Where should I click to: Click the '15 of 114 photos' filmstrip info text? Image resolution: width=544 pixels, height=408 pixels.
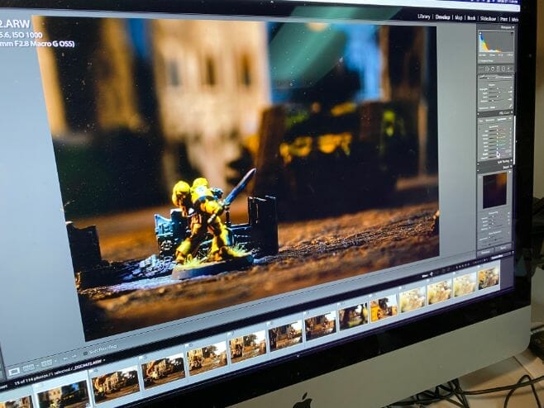31,379
